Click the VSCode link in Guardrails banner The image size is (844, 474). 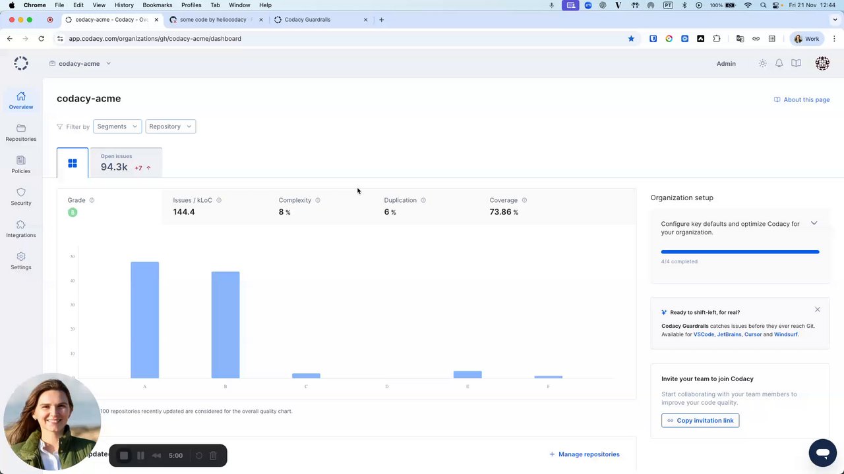click(704, 334)
